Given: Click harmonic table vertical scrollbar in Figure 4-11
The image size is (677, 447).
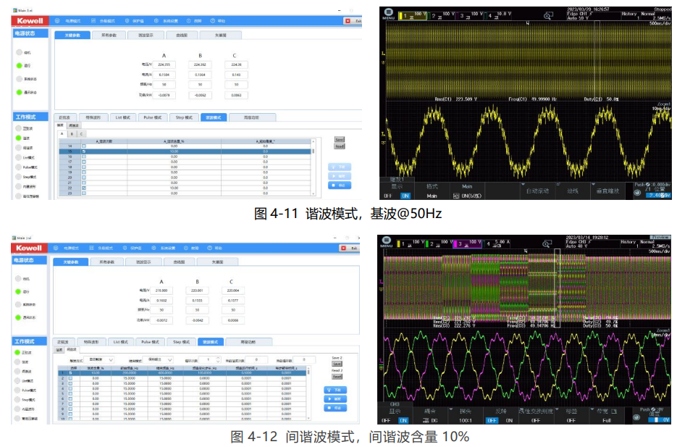Looking at the screenshot, I should tap(313, 167).
